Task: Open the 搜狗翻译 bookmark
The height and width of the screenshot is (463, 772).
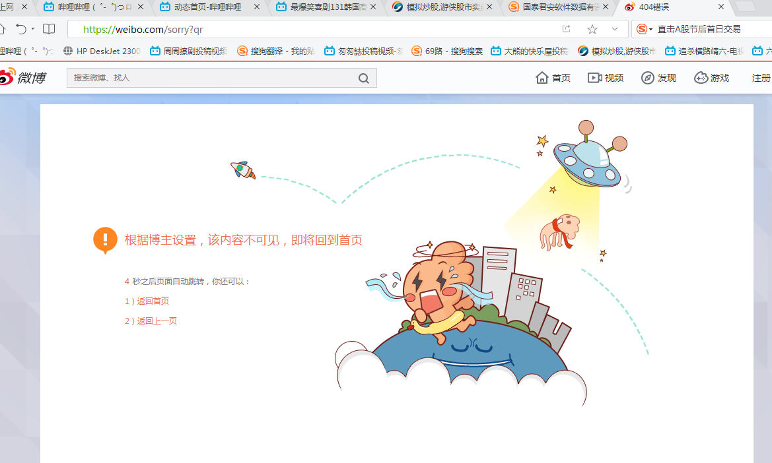Action: coord(276,51)
